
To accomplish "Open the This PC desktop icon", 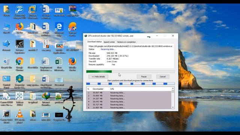I will coord(6,28).
